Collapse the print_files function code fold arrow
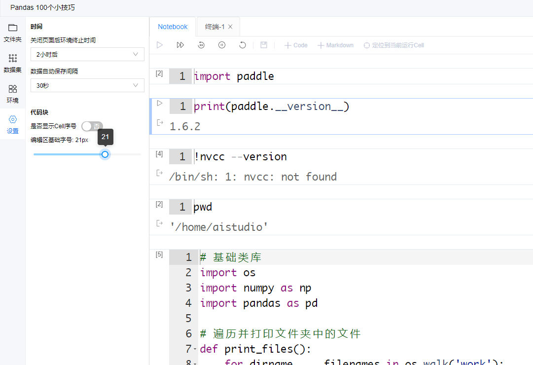The height and width of the screenshot is (365, 533). (195, 349)
